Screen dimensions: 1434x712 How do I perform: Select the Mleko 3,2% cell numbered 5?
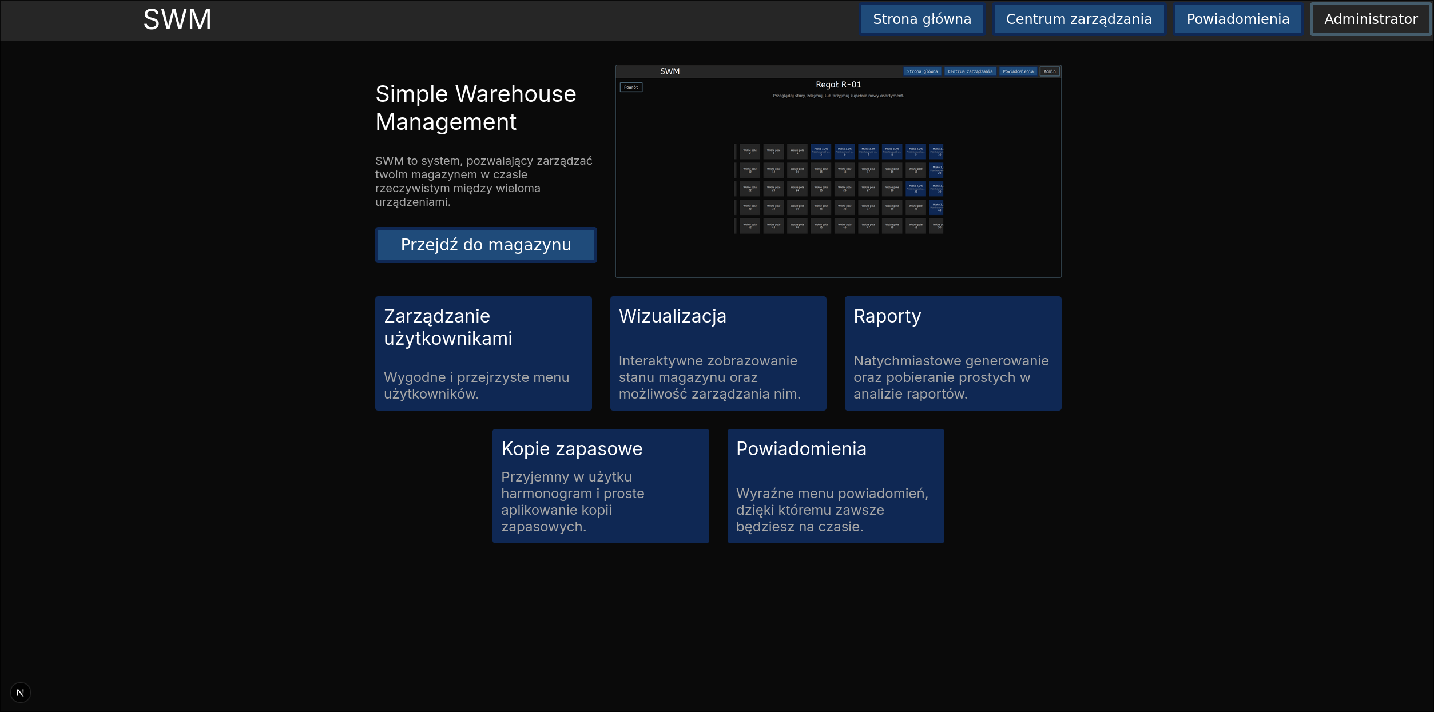[821, 151]
